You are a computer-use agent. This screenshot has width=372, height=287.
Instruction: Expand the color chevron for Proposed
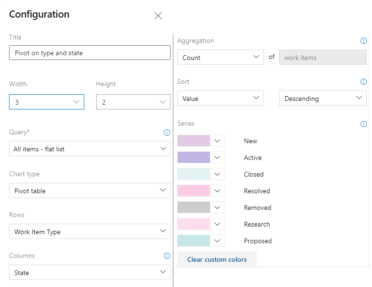click(217, 240)
